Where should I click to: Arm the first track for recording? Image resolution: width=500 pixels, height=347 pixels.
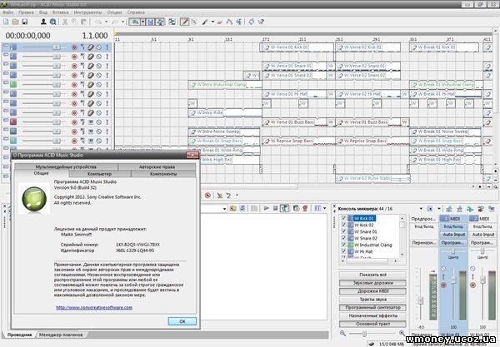point(74,47)
